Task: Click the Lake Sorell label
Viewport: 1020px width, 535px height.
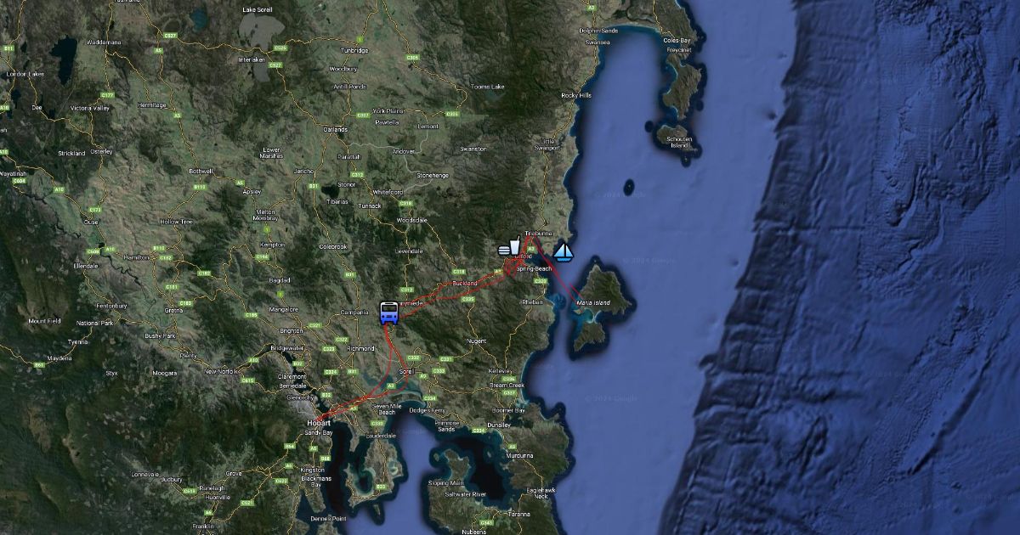Action: 257,9
